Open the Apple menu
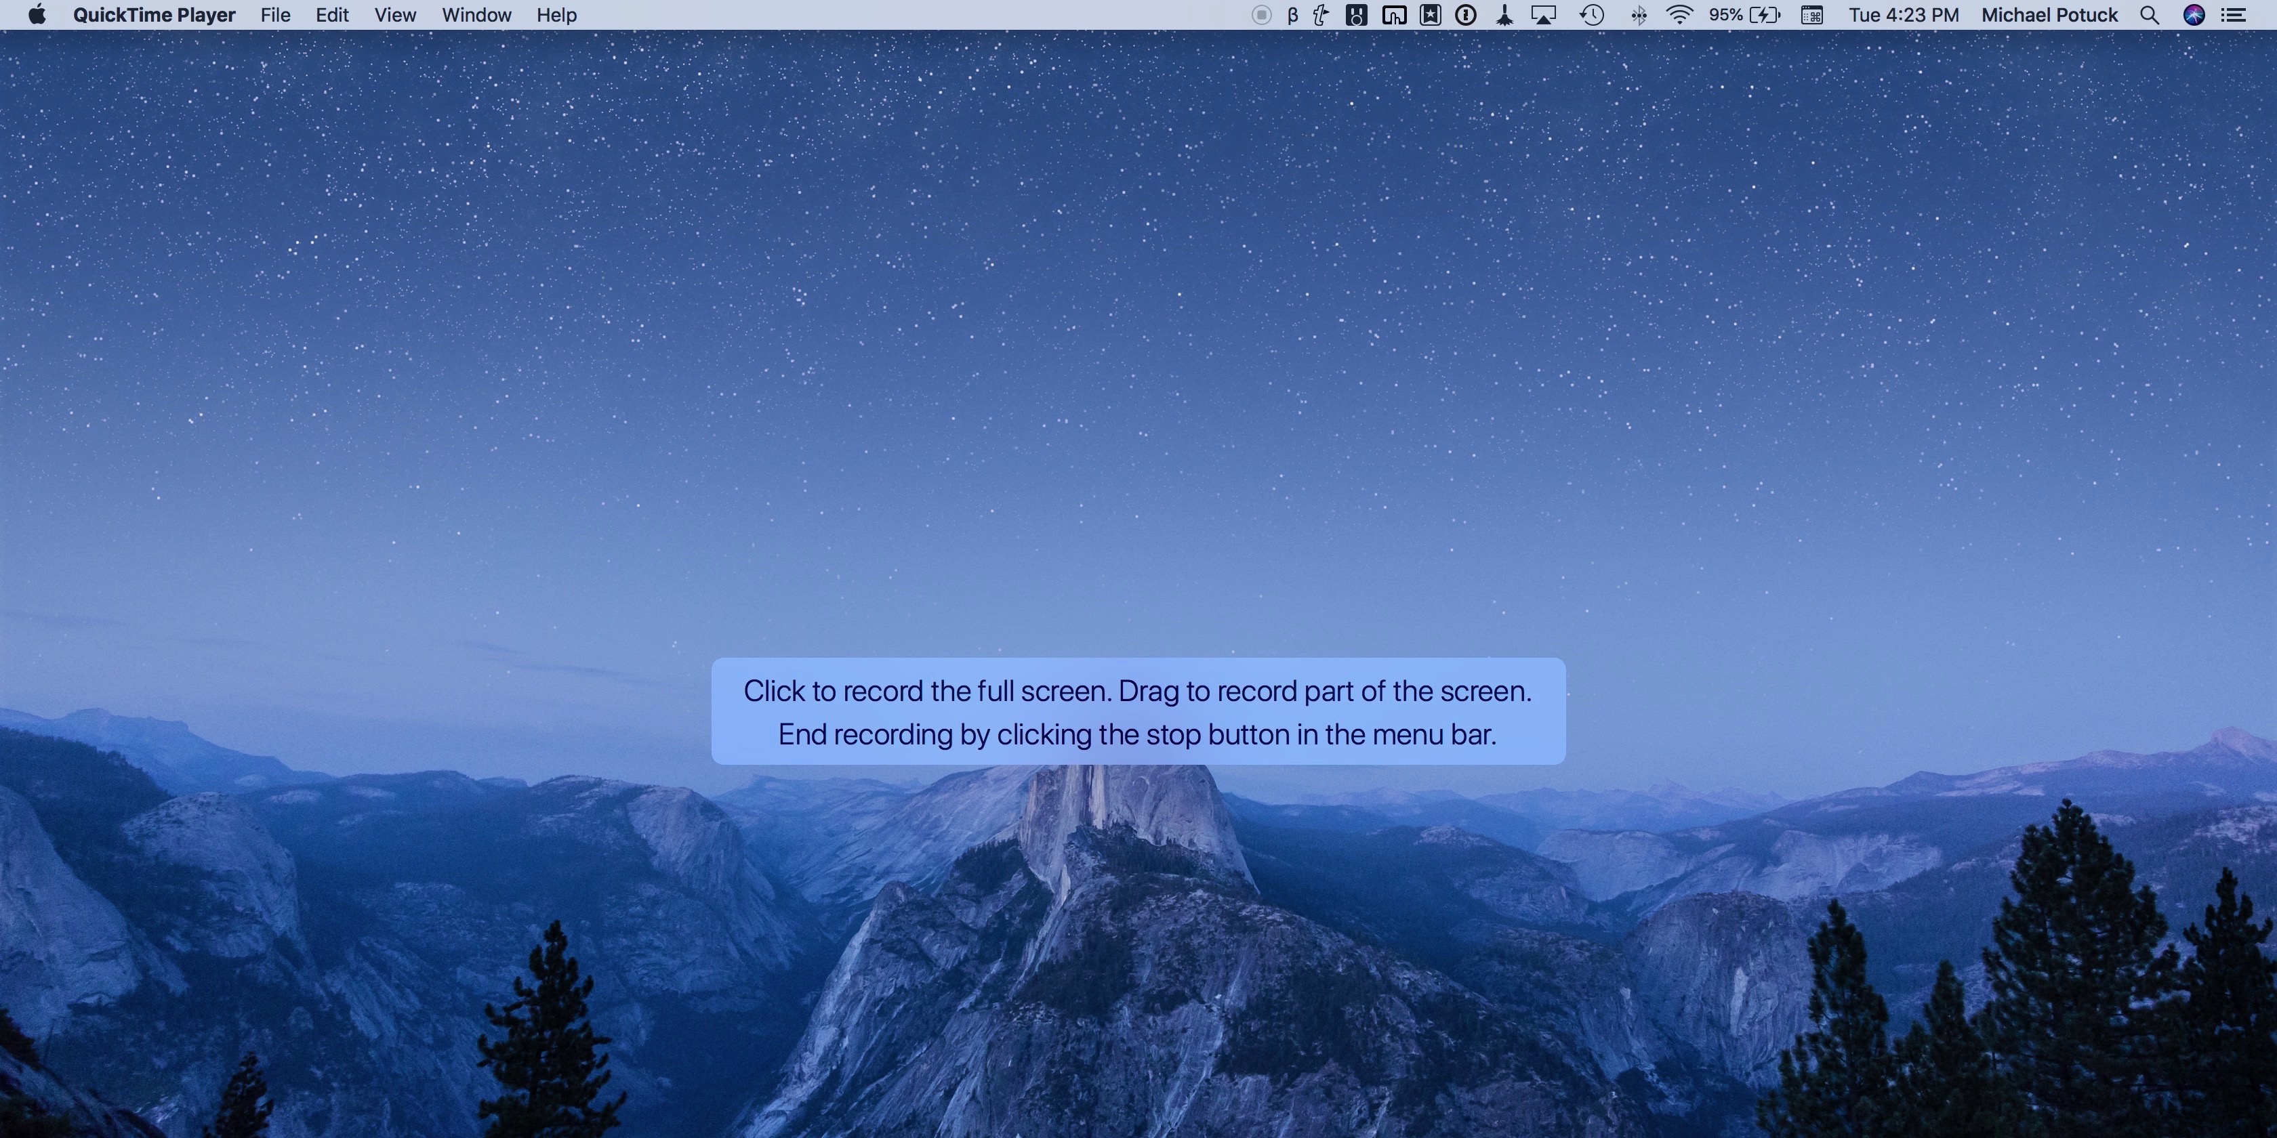The width and height of the screenshot is (2277, 1138). click(37, 15)
